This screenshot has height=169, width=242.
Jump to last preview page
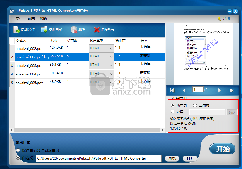231,90
